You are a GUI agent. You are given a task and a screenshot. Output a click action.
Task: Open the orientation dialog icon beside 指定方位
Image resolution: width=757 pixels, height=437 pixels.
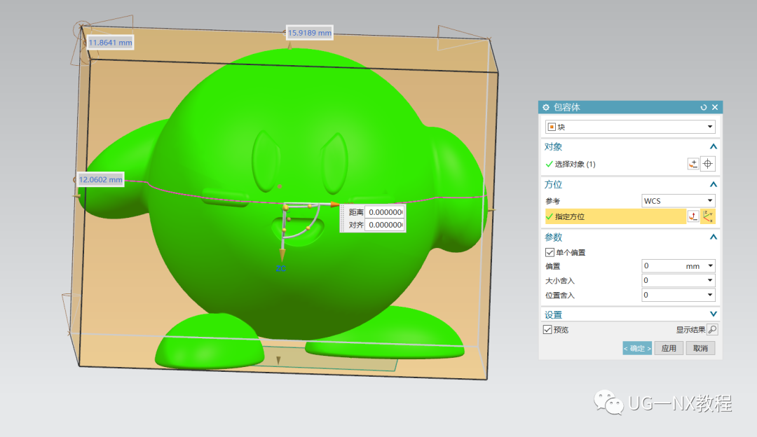click(x=693, y=216)
